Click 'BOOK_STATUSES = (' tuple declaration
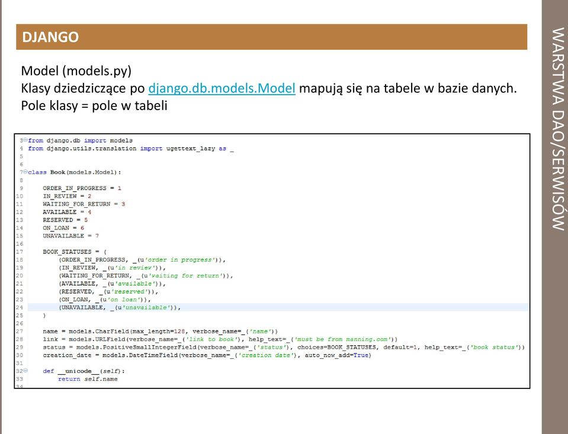 [x=75, y=252]
